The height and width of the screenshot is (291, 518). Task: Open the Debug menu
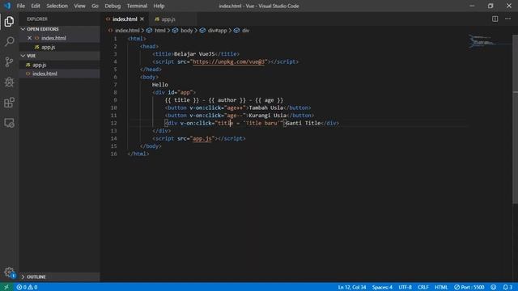point(113,6)
